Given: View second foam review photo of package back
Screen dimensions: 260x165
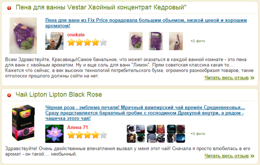Looking at the screenshot, I should click(156, 41).
